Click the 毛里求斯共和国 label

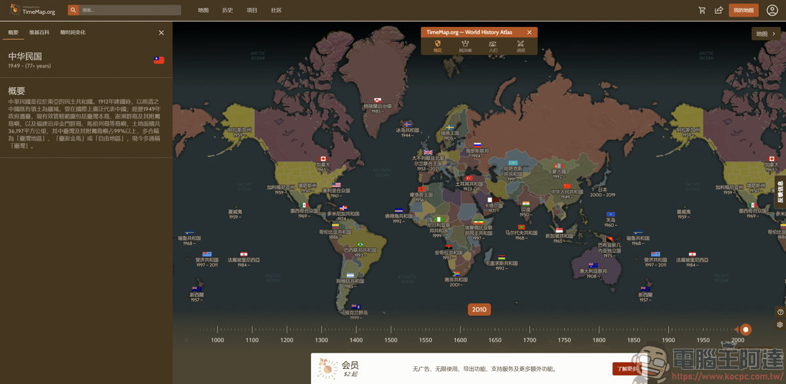pos(502,263)
